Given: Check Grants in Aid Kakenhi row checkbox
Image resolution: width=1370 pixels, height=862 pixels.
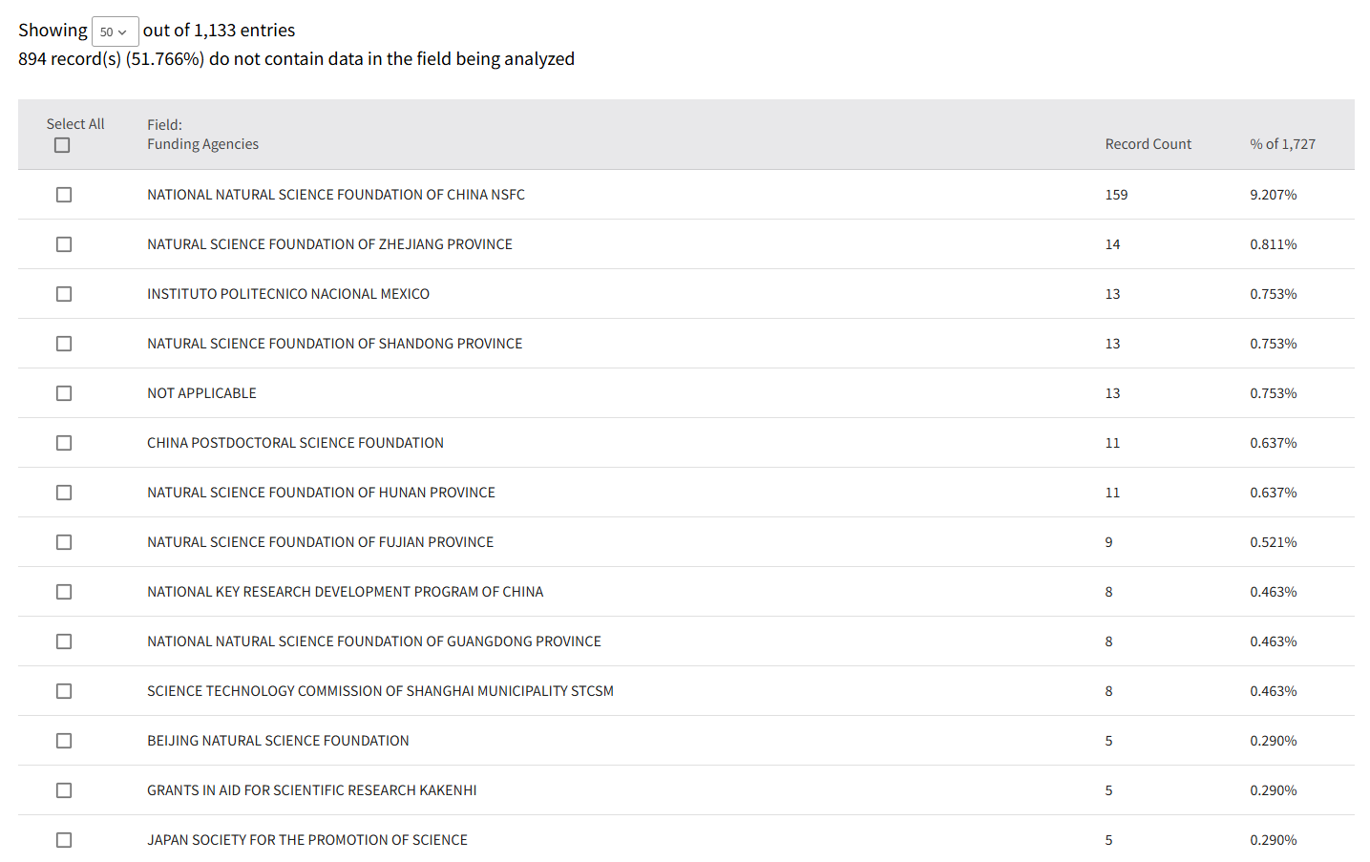Looking at the screenshot, I should tap(64, 790).
